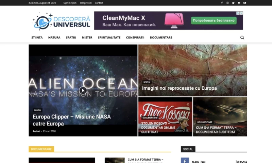Click the Sign in / Join link

pos(70,3)
